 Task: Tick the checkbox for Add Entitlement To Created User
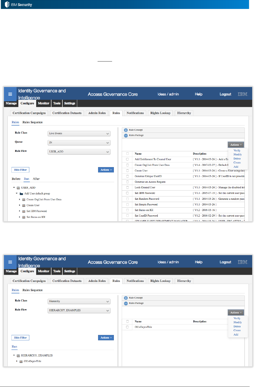point(127,159)
